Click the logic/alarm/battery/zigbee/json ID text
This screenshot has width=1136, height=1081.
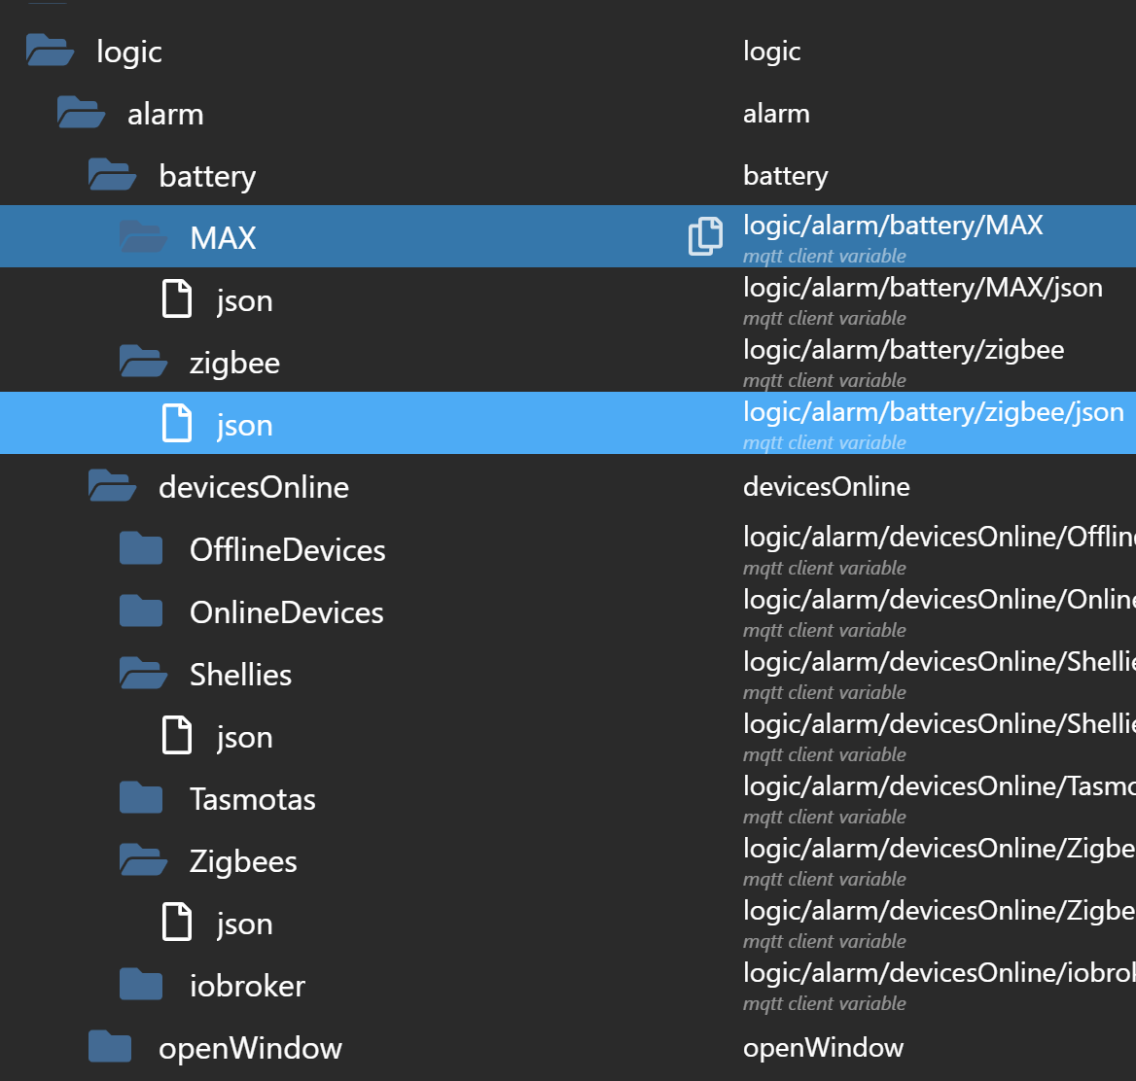(x=933, y=412)
